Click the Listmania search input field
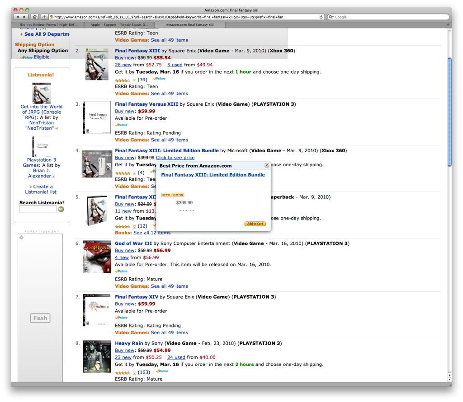The height and width of the screenshot is (402, 463). pos(38,209)
